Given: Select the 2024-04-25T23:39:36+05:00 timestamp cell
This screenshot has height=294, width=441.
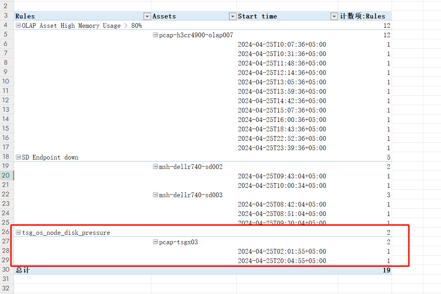Looking at the screenshot, I should point(282,148).
